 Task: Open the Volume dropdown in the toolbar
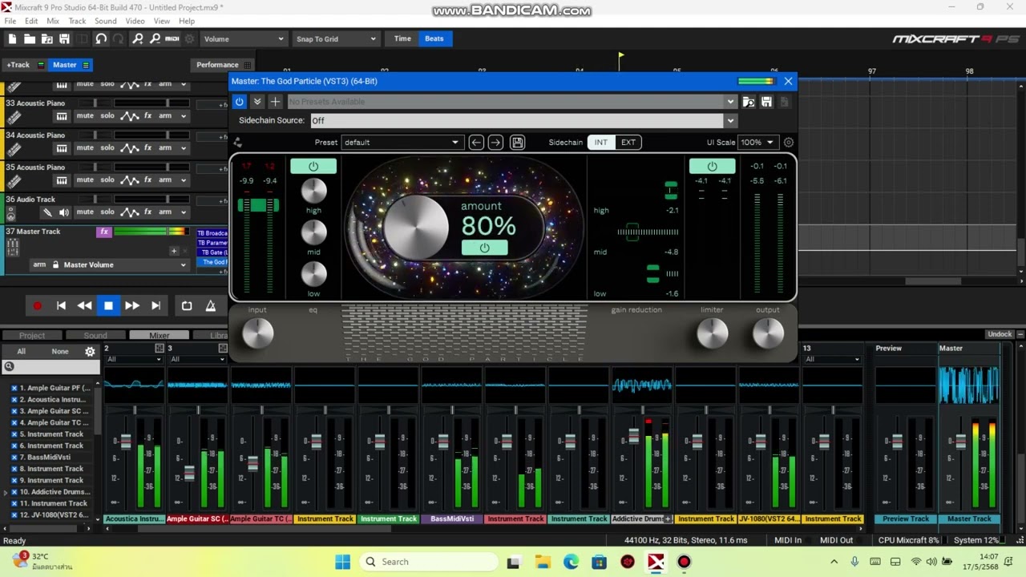click(x=242, y=38)
